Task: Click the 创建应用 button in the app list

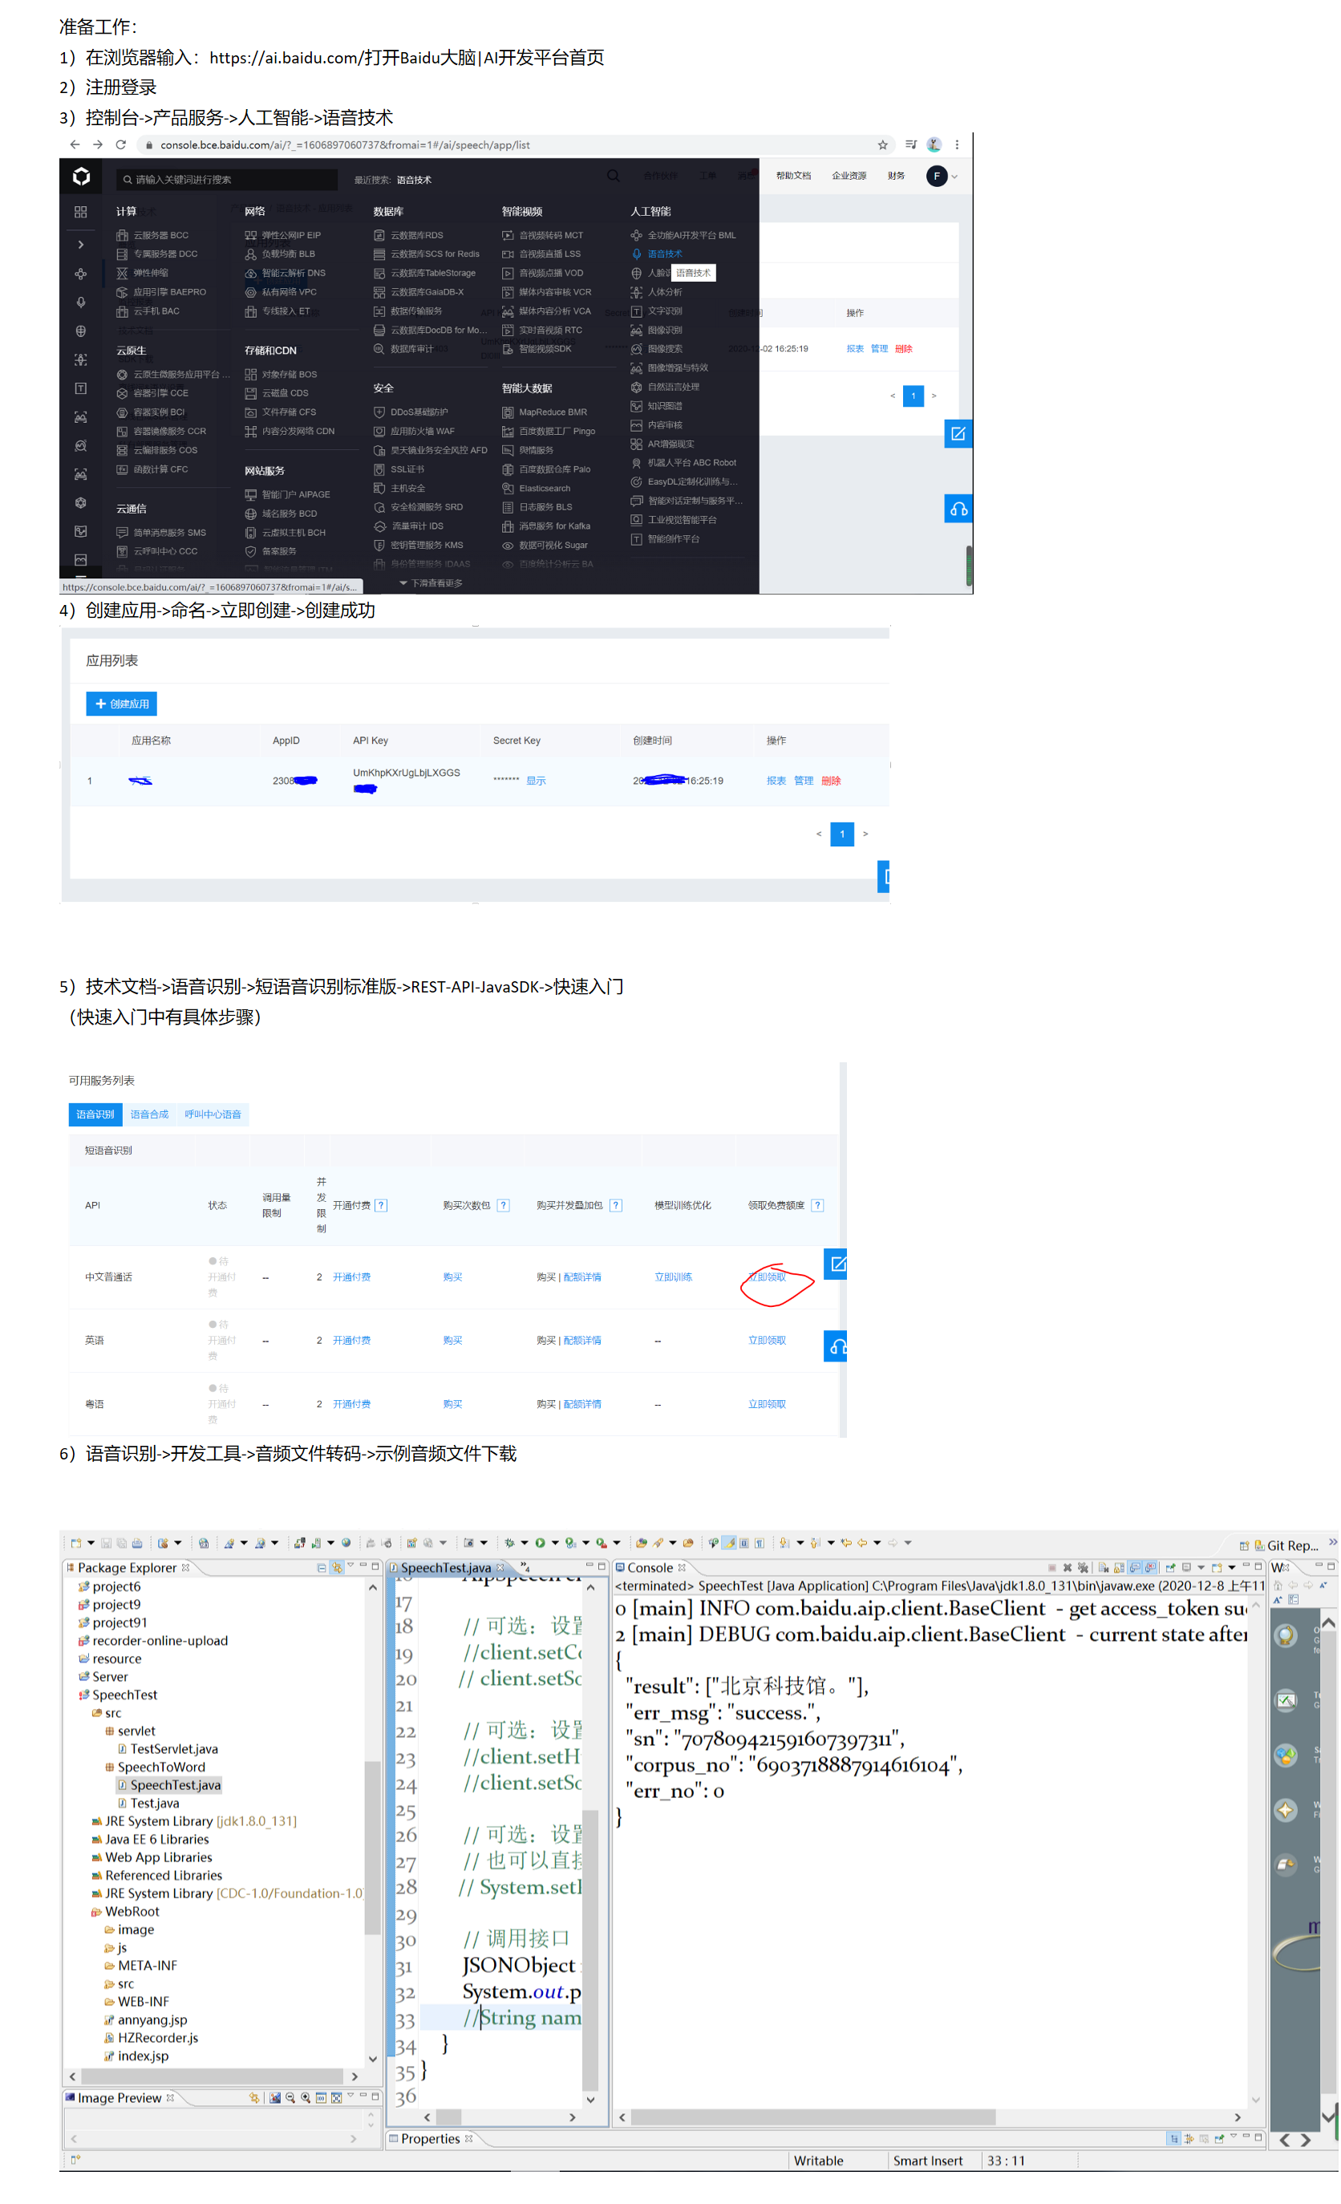Action: point(122,704)
